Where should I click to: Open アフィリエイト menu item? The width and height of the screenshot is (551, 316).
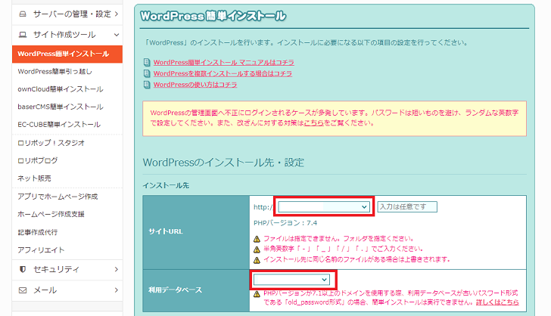pos(41,250)
